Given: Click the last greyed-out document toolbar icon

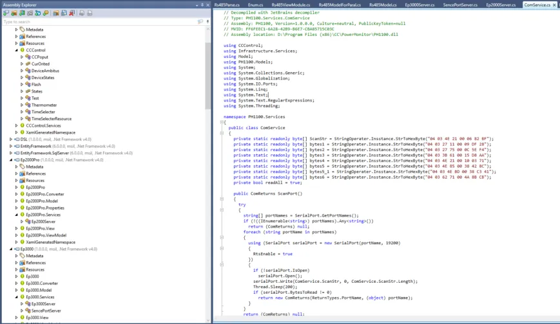Looking at the screenshot, I should [90, 14].
